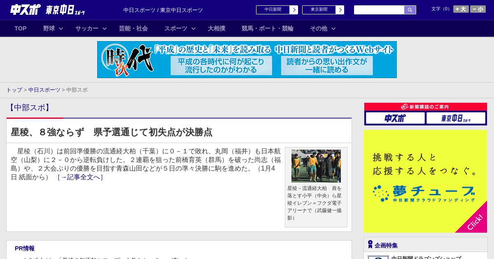Click the 時代 banner advertisement
494x259 pixels.
[x=247, y=60]
